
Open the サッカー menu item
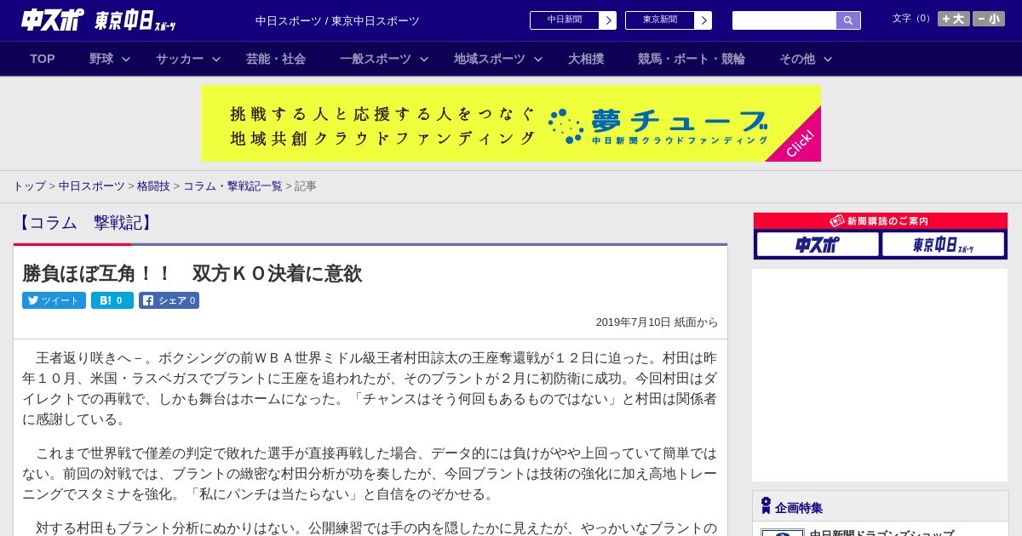(x=180, y=59)
